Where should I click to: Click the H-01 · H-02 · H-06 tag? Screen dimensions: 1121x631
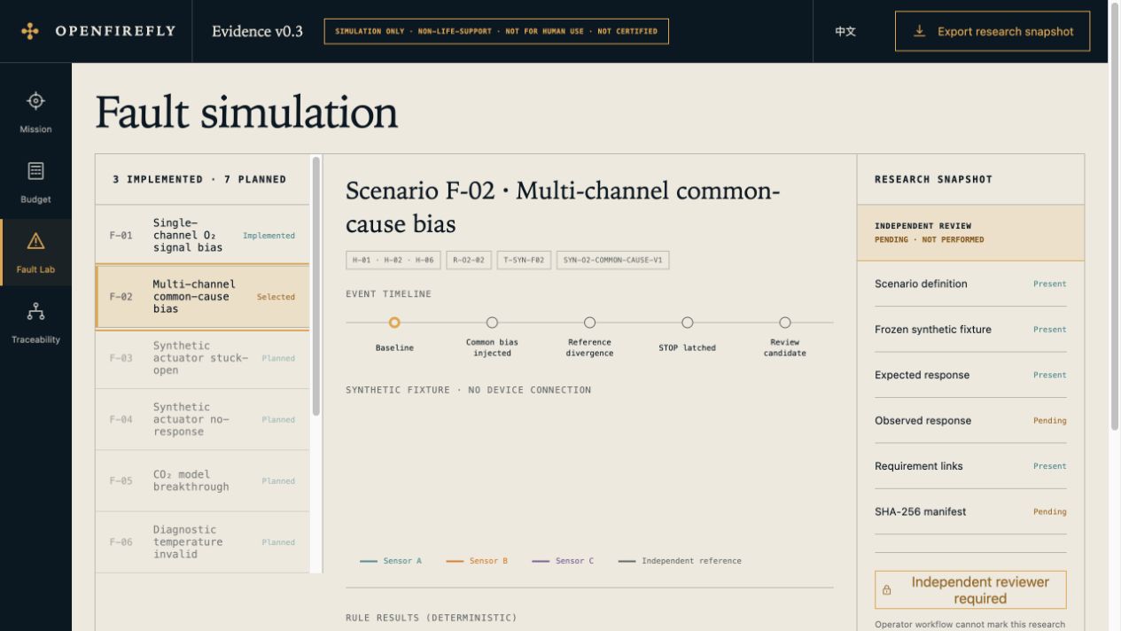pyautogui.click(x=393, y=261)
